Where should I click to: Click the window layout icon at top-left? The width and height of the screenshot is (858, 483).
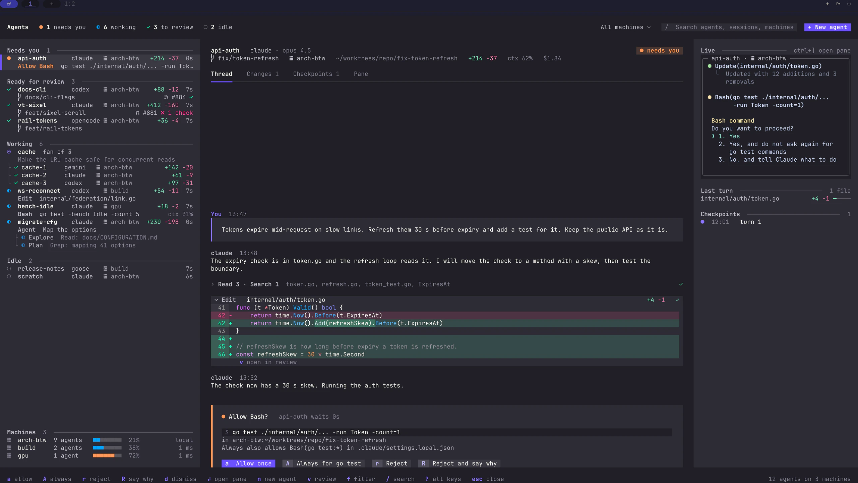click(9, 4)
